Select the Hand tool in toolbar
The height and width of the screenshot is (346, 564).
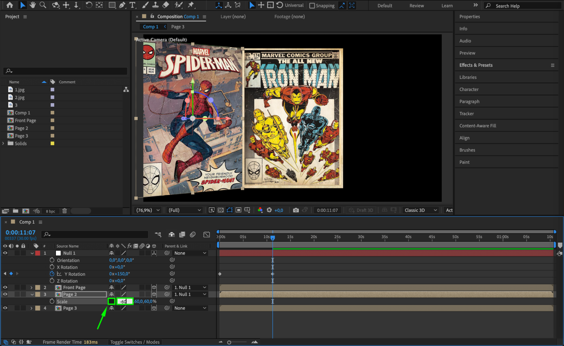tap(33, 5)
